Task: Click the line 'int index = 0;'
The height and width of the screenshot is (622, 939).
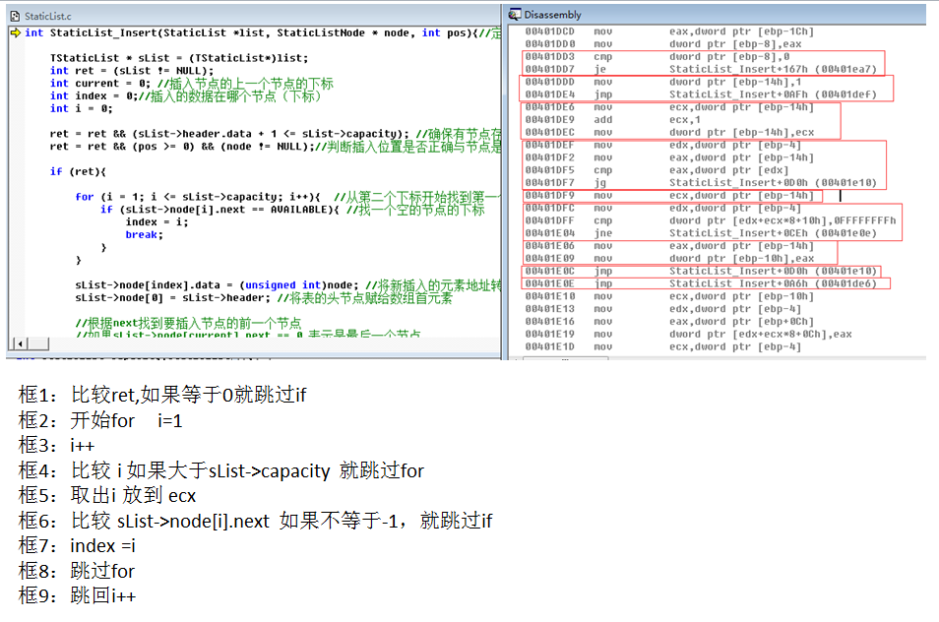Action: tap(186, 95)
